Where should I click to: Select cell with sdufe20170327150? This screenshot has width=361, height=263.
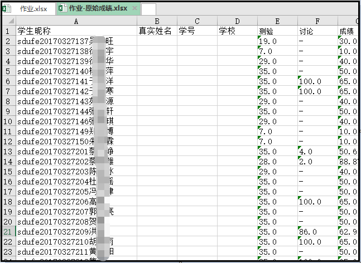[x=76, y=142]
